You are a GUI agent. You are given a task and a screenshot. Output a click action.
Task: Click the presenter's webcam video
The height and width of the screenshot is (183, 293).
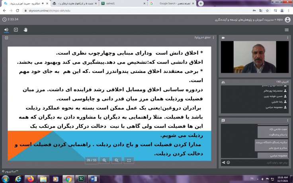point(255,57)
